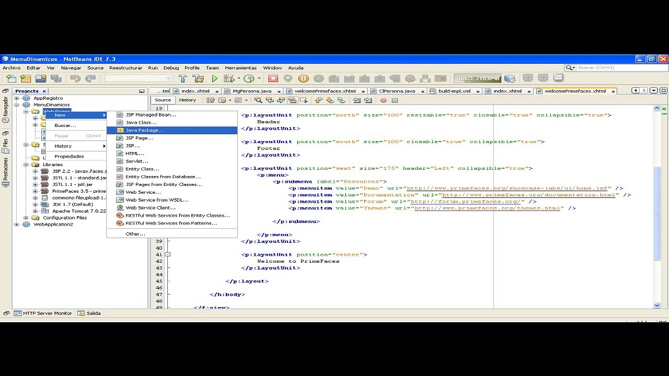Switch to the editor History view
Screen dimensions: 669x376
[x=188, y=100]
